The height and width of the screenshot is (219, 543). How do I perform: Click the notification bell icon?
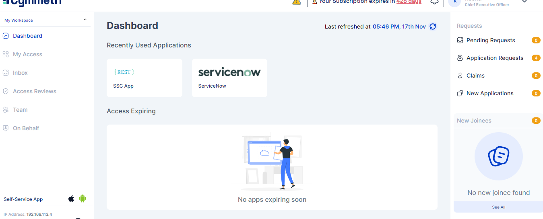[434, 2]
